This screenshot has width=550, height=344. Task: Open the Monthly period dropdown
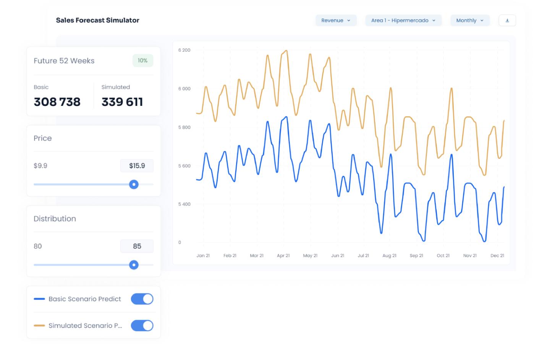point(470,20)
